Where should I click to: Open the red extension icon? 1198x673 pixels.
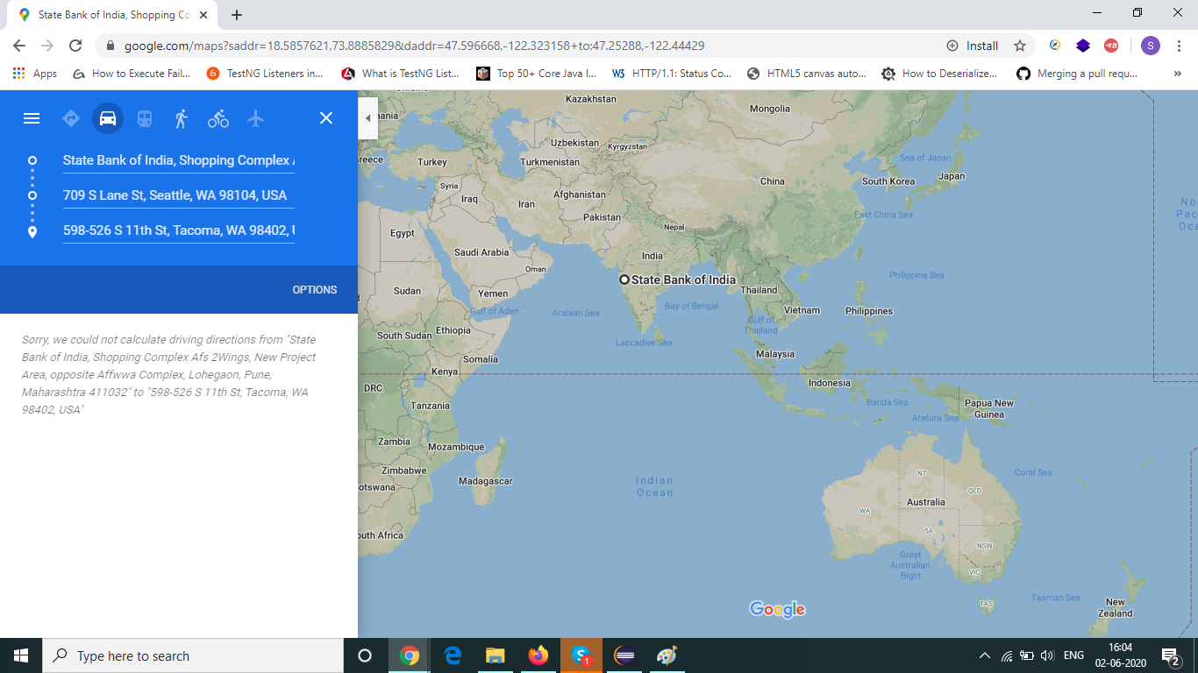[1111, 46]
